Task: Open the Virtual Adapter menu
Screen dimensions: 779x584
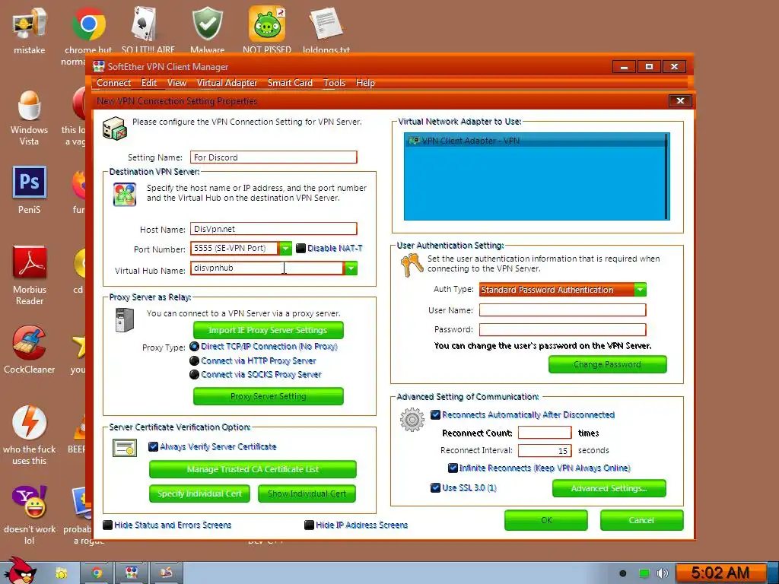Action: point(227,83)
